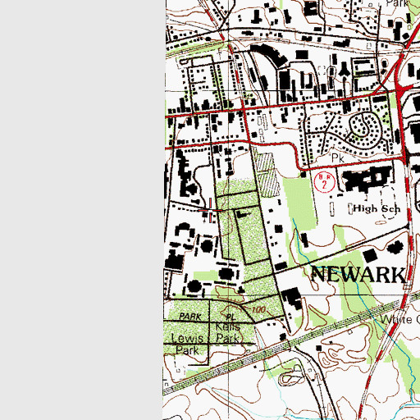Image resolution: width=420 pixels, height=420 pixels.
Task: Click the red crosshair marker on the map
Action: (x=210, y=210)
